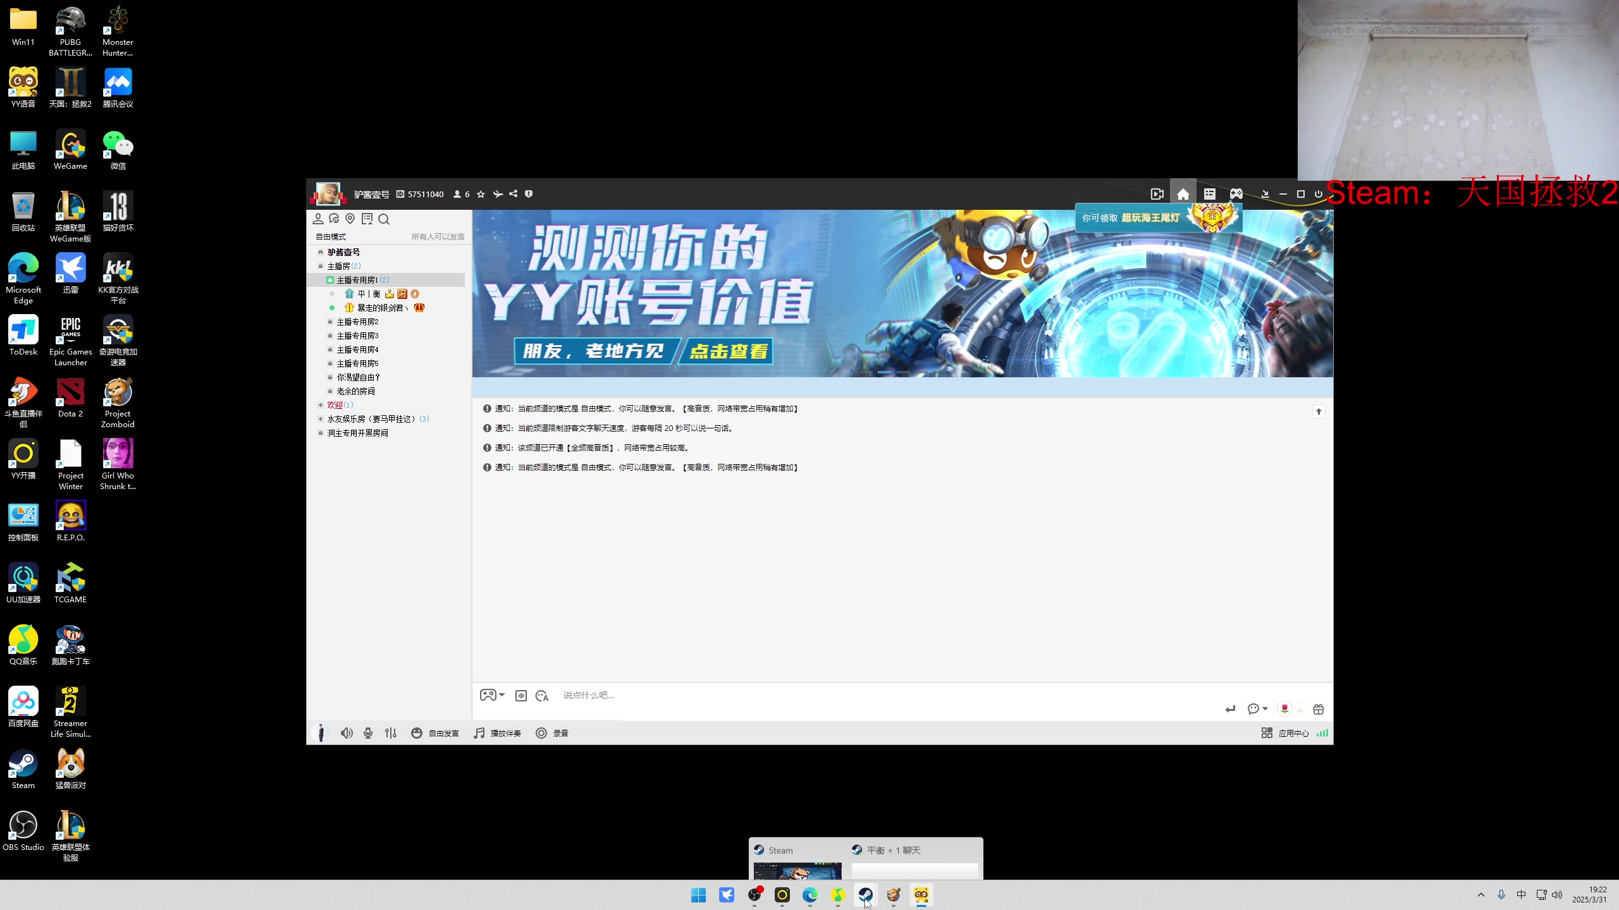Image resolution: width=1619 pixels, height=910 pixels.
Task: Toggle the 中 input method indicator in tray
Action: [x=1522, y=895]
